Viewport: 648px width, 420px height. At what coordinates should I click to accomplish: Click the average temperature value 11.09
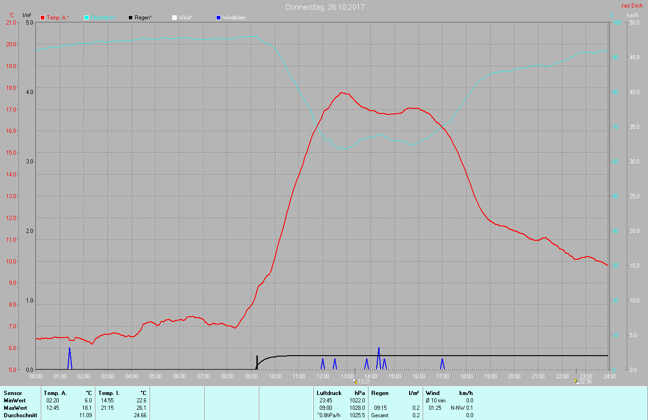(86, 415)
